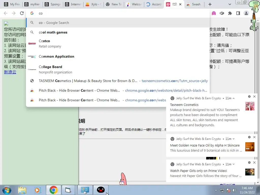Choose the Costco retail company suggestion

click(x=118, y=44)
